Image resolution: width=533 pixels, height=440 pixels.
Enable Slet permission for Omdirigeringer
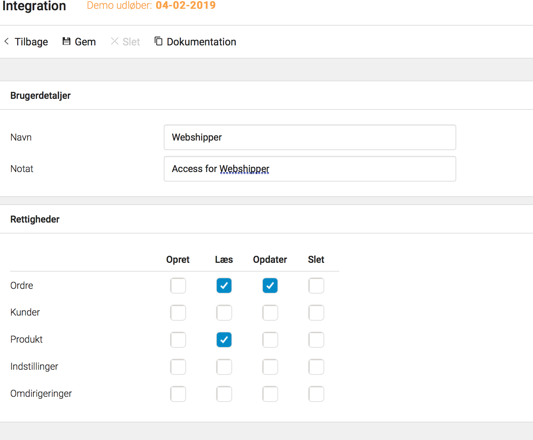pos(316,394)
